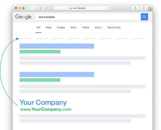Click the seo toronto search field
161x130 pixels.
(88, 17)
